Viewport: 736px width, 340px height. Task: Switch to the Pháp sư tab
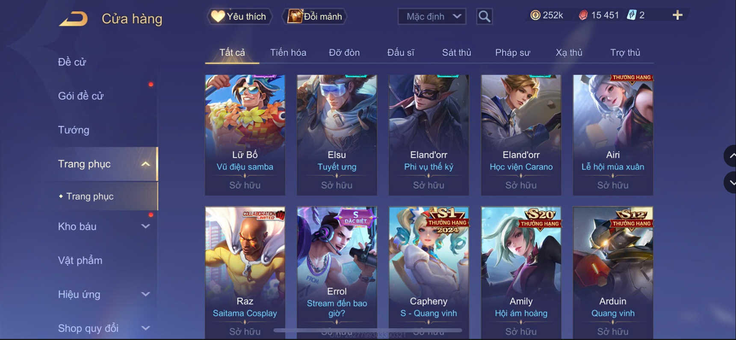point(512,53)
